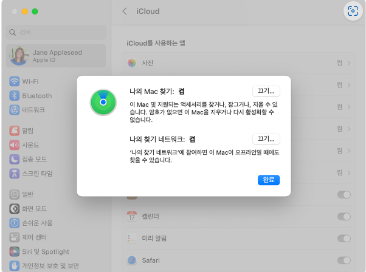Toggle the Safari iCloud switch
The width and height of the screenshot is (366, 272).
[x=344, y=260]
